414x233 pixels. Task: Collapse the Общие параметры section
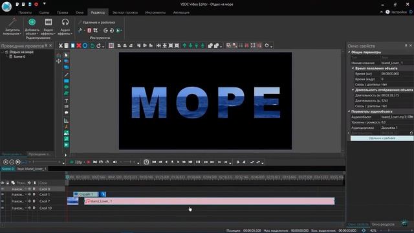pos(349,52)
